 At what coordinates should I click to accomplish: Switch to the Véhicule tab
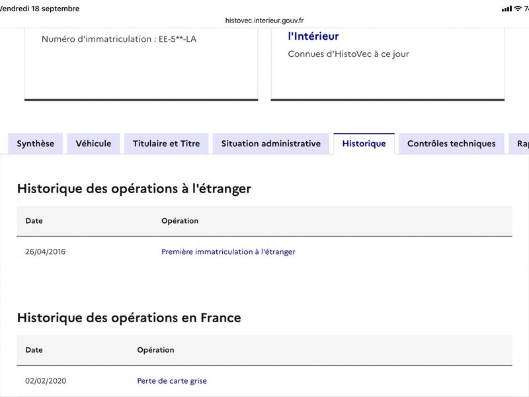coord(93,144)
